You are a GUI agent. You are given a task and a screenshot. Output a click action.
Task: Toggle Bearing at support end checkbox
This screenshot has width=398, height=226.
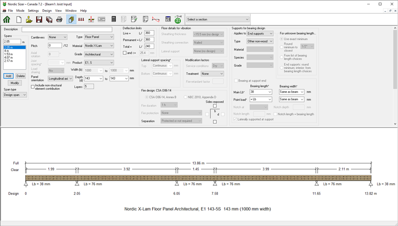(236, 81)
